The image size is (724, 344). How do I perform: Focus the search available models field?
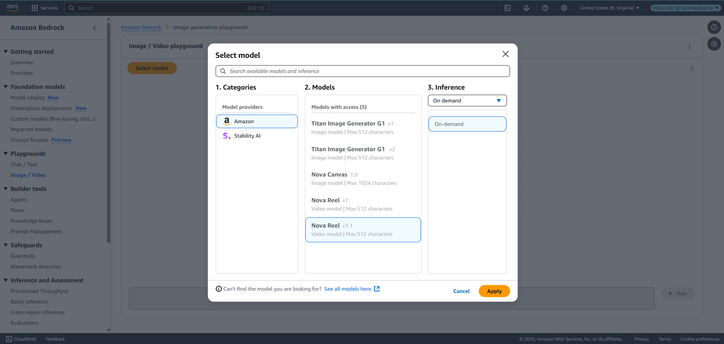pos(363,71)
